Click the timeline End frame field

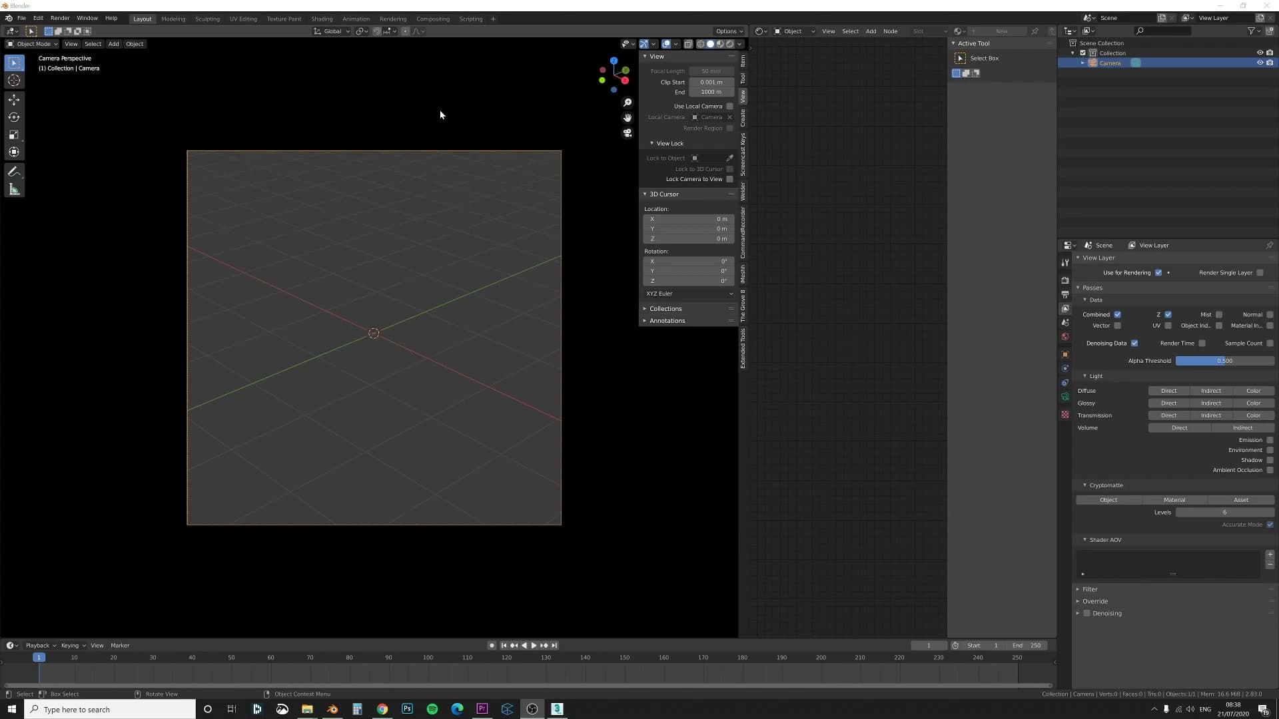pos(1028,646)
